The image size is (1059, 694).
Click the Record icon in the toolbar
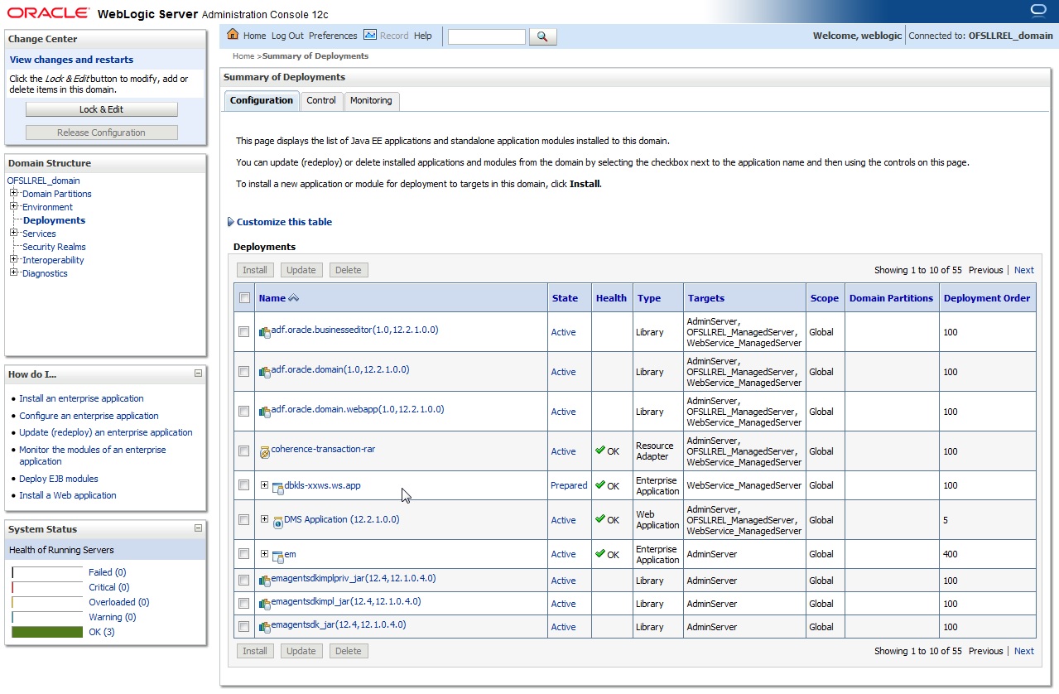pos(370,35)
